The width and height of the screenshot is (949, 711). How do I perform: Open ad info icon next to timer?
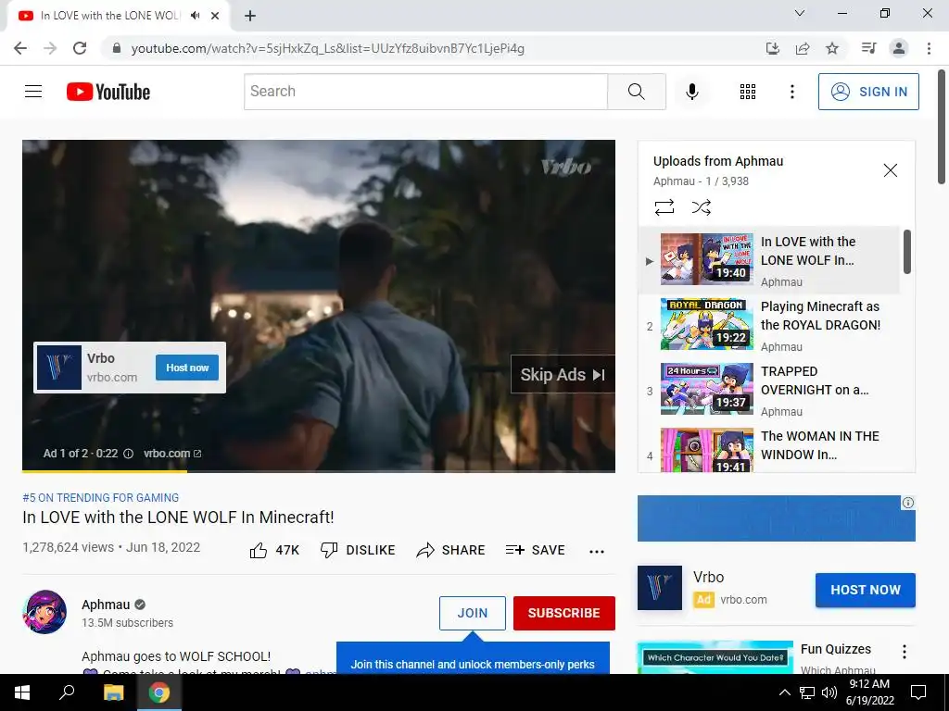(x=128, y=454)
